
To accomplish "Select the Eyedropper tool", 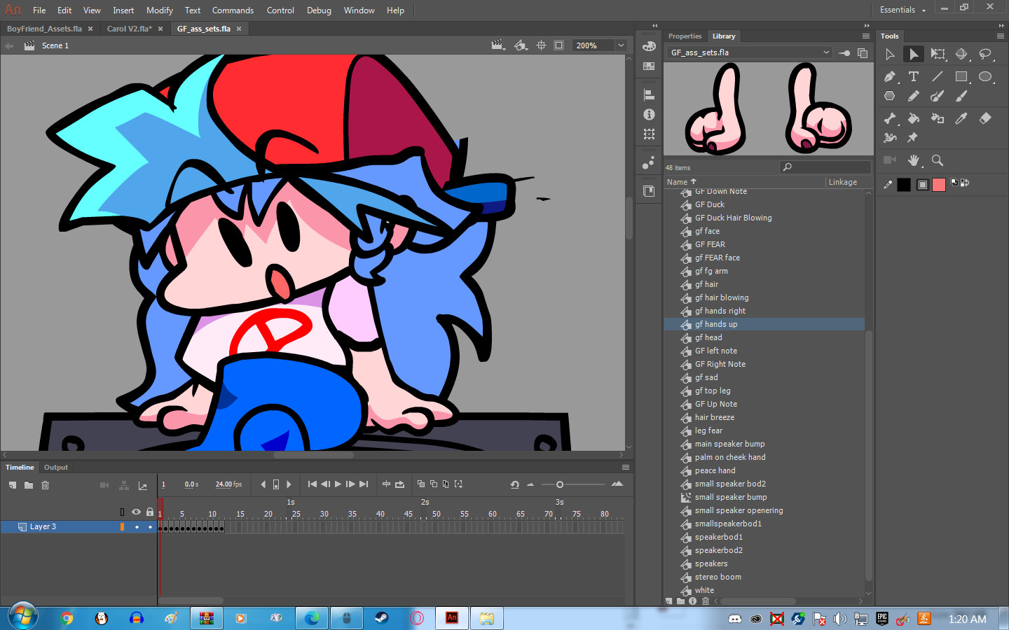I will (961, 118).
